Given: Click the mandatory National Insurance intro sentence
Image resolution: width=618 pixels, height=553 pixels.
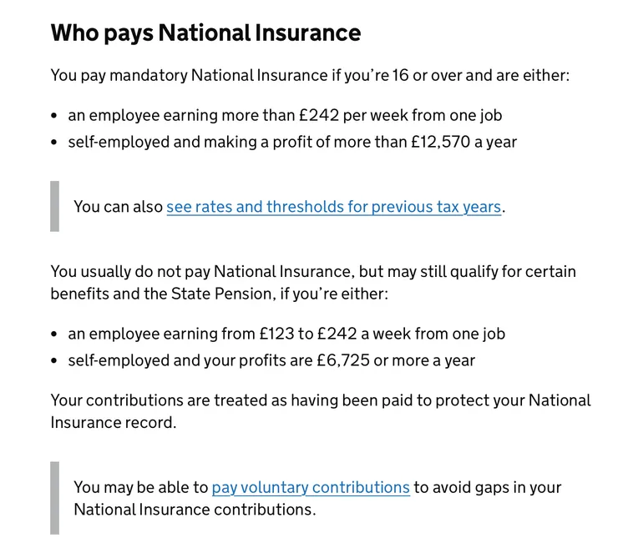Looking at the screenshot, I should point(310,75).
